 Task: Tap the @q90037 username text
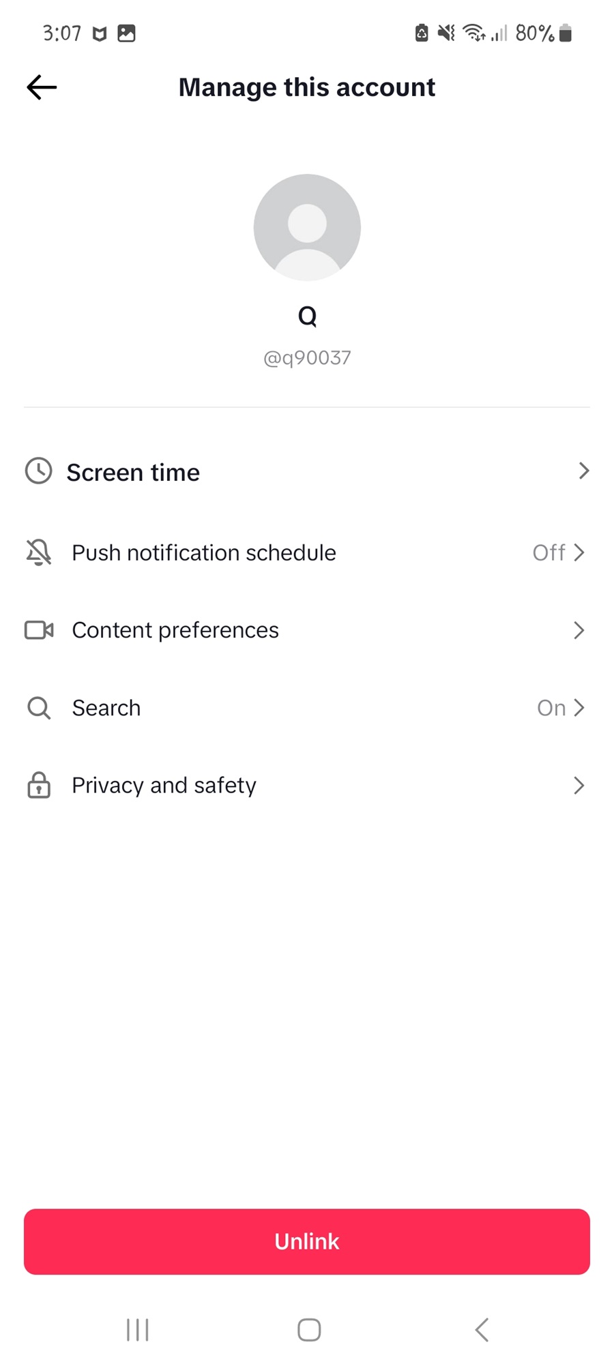(x=307, y=358)
